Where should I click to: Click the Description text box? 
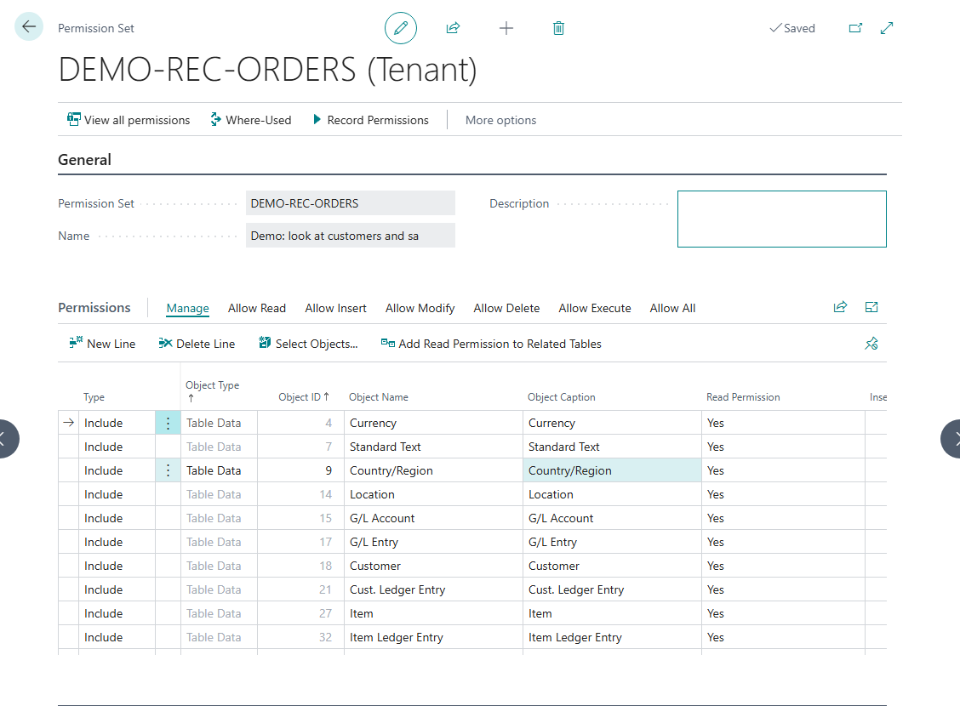782,219
